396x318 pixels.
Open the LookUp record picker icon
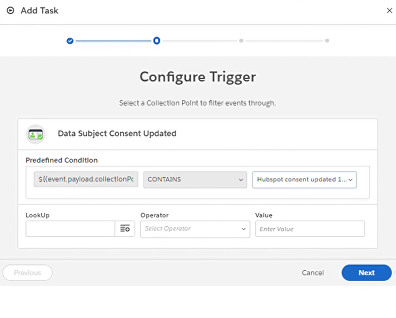125,228
